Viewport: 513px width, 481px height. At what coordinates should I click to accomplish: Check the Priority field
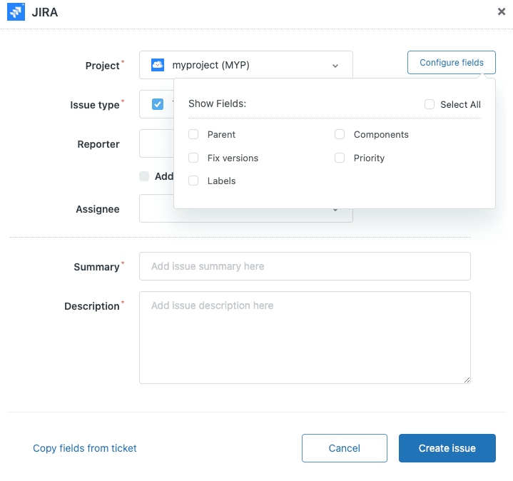pos(340,158)
